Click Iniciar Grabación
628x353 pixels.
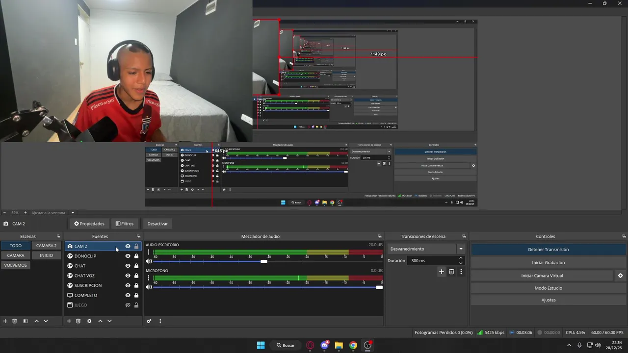(x=548, y=263)
